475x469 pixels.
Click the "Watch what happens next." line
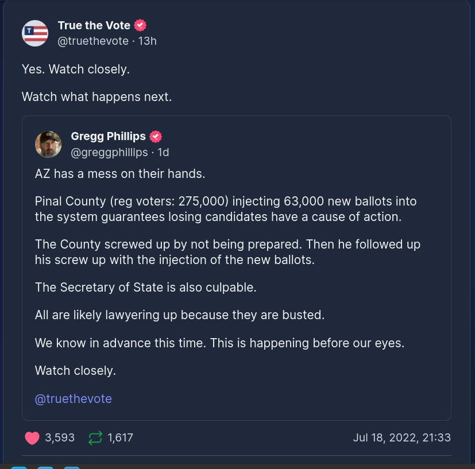tap(96, 97)
